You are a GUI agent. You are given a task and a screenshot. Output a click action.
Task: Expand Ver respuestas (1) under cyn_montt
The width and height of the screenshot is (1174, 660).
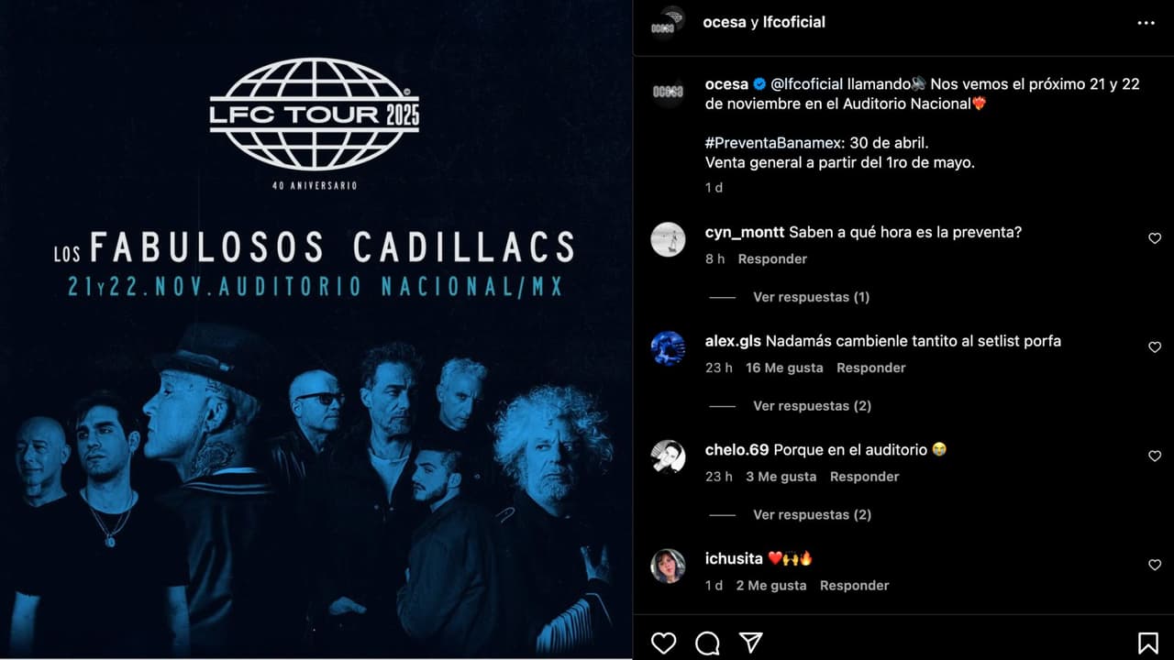tap(811, 297)
